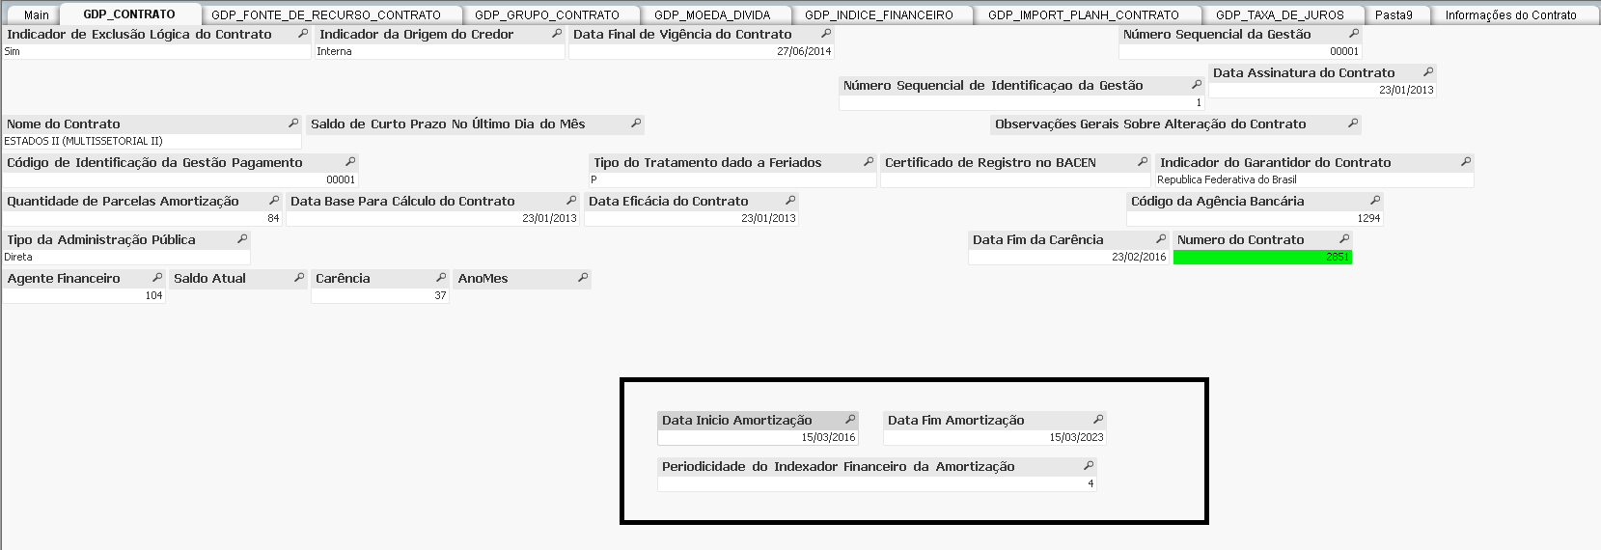Click the Saldo Atual list box header
The width and height of the screenshot is (1601, 550).
click(x=238, y=278)
